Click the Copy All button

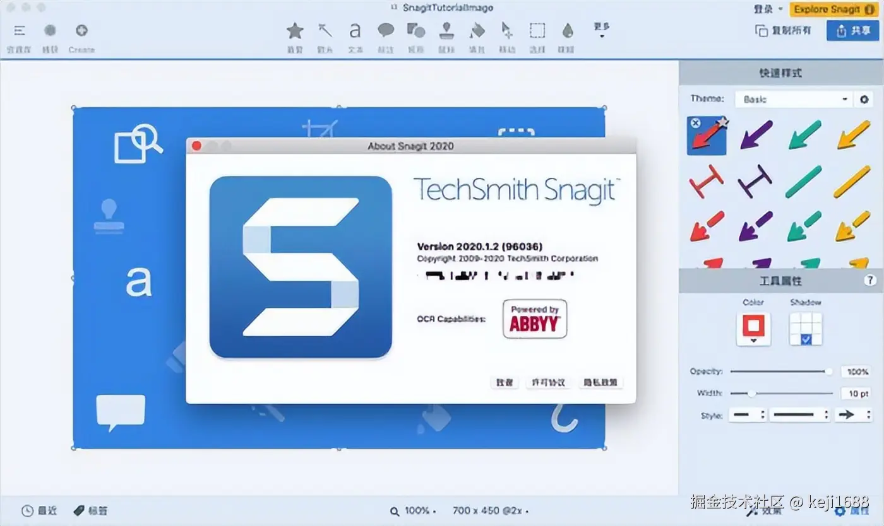784,30
